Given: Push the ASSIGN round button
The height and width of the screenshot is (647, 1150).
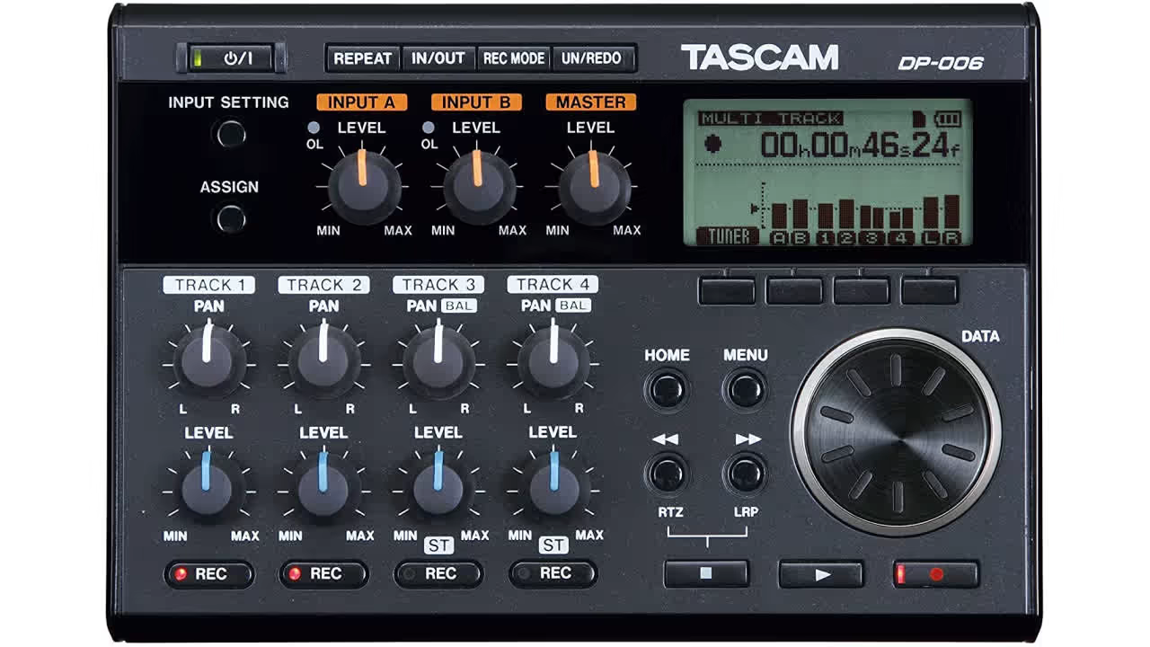Looking at the screenshot, I should coord(230,218).
